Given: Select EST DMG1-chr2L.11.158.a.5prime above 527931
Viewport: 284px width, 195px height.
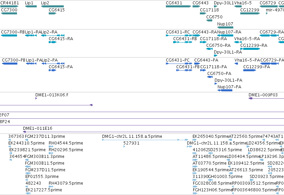Looking at the screenshot, I should [x=132, y=136].
